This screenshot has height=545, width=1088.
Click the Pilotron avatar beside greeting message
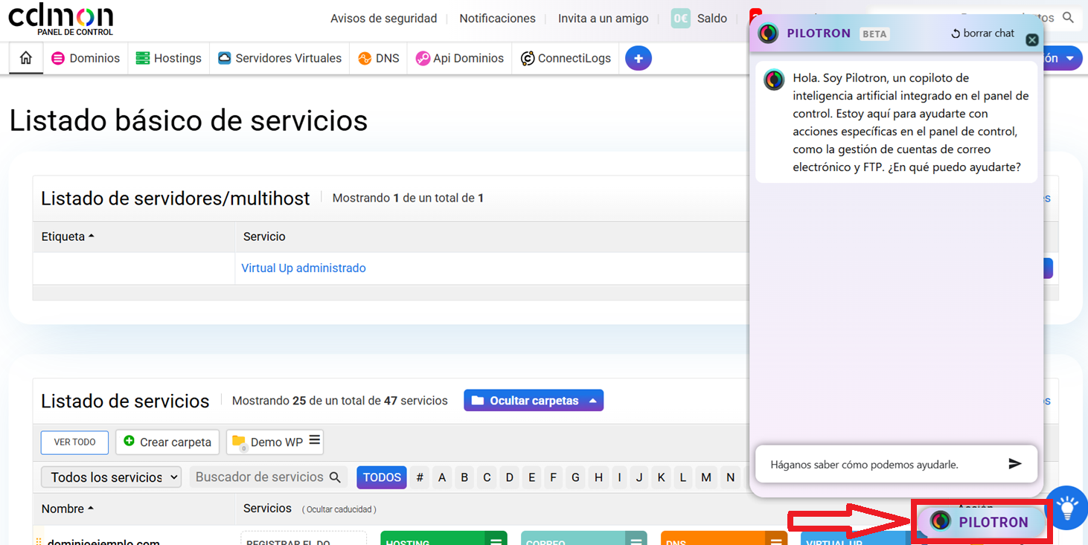[x=774, y=80]
